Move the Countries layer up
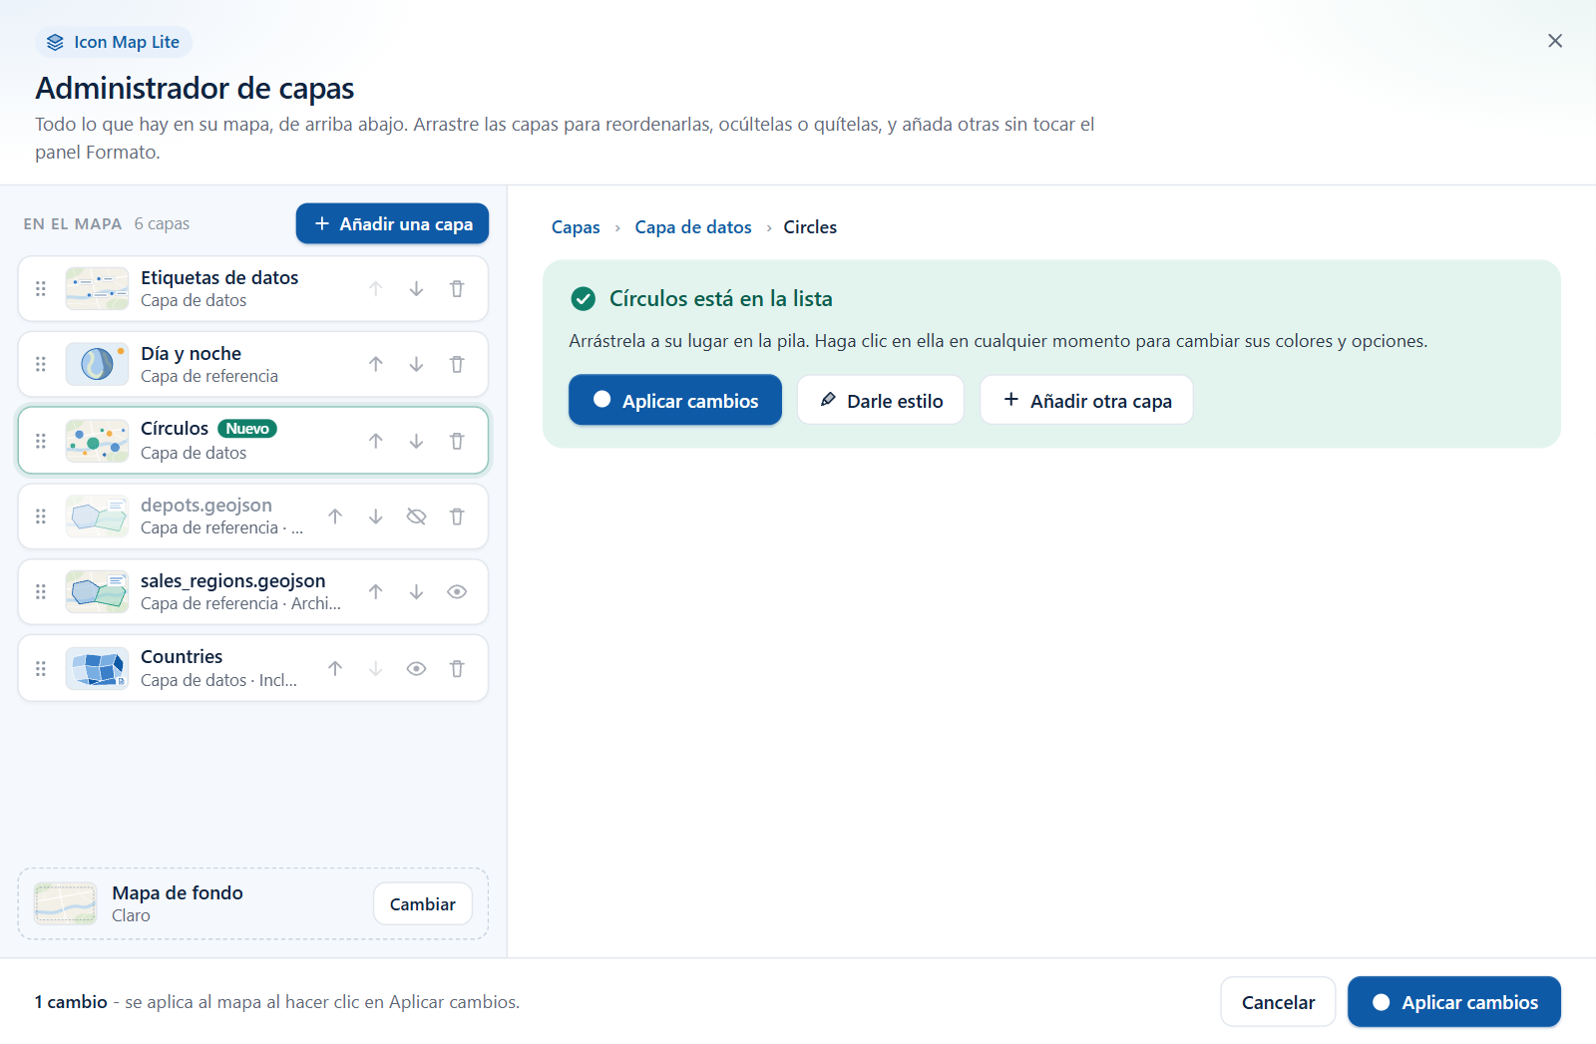 click(x=335, y=669)
